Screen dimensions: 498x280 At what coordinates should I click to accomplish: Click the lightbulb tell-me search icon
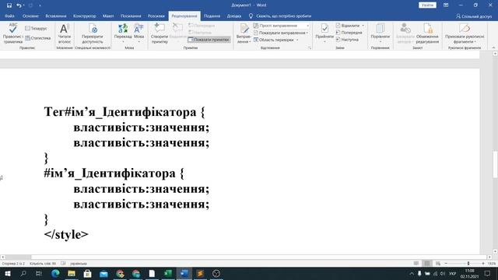tap(251, 16)
